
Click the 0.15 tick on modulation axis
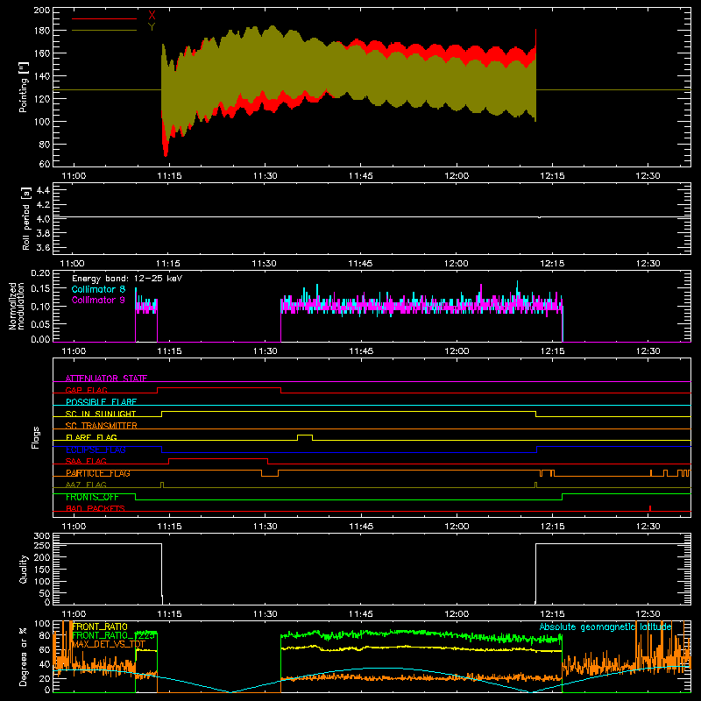(40, 289)
